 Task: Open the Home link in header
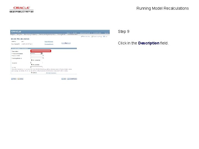pos(68,33)
